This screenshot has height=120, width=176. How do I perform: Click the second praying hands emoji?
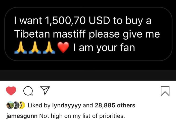[35, 47]
